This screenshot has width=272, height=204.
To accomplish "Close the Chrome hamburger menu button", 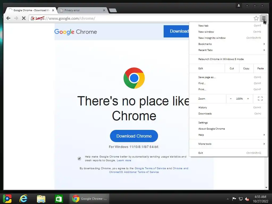I will pos(264,18).
